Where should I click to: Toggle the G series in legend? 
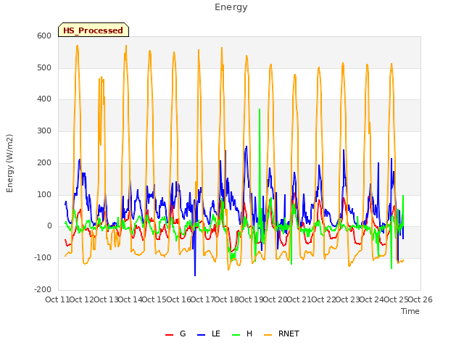point(175,333)
